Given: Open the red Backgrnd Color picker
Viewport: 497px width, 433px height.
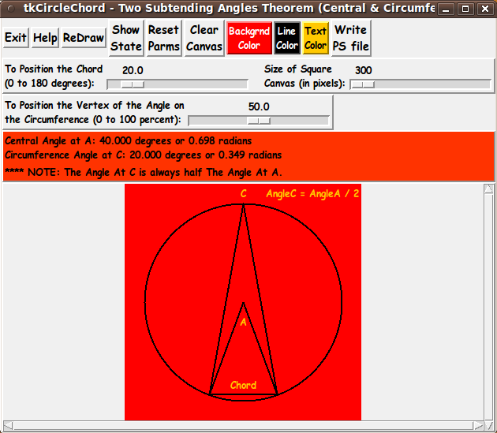Looking at the screenshot, I should pos(249,38).
